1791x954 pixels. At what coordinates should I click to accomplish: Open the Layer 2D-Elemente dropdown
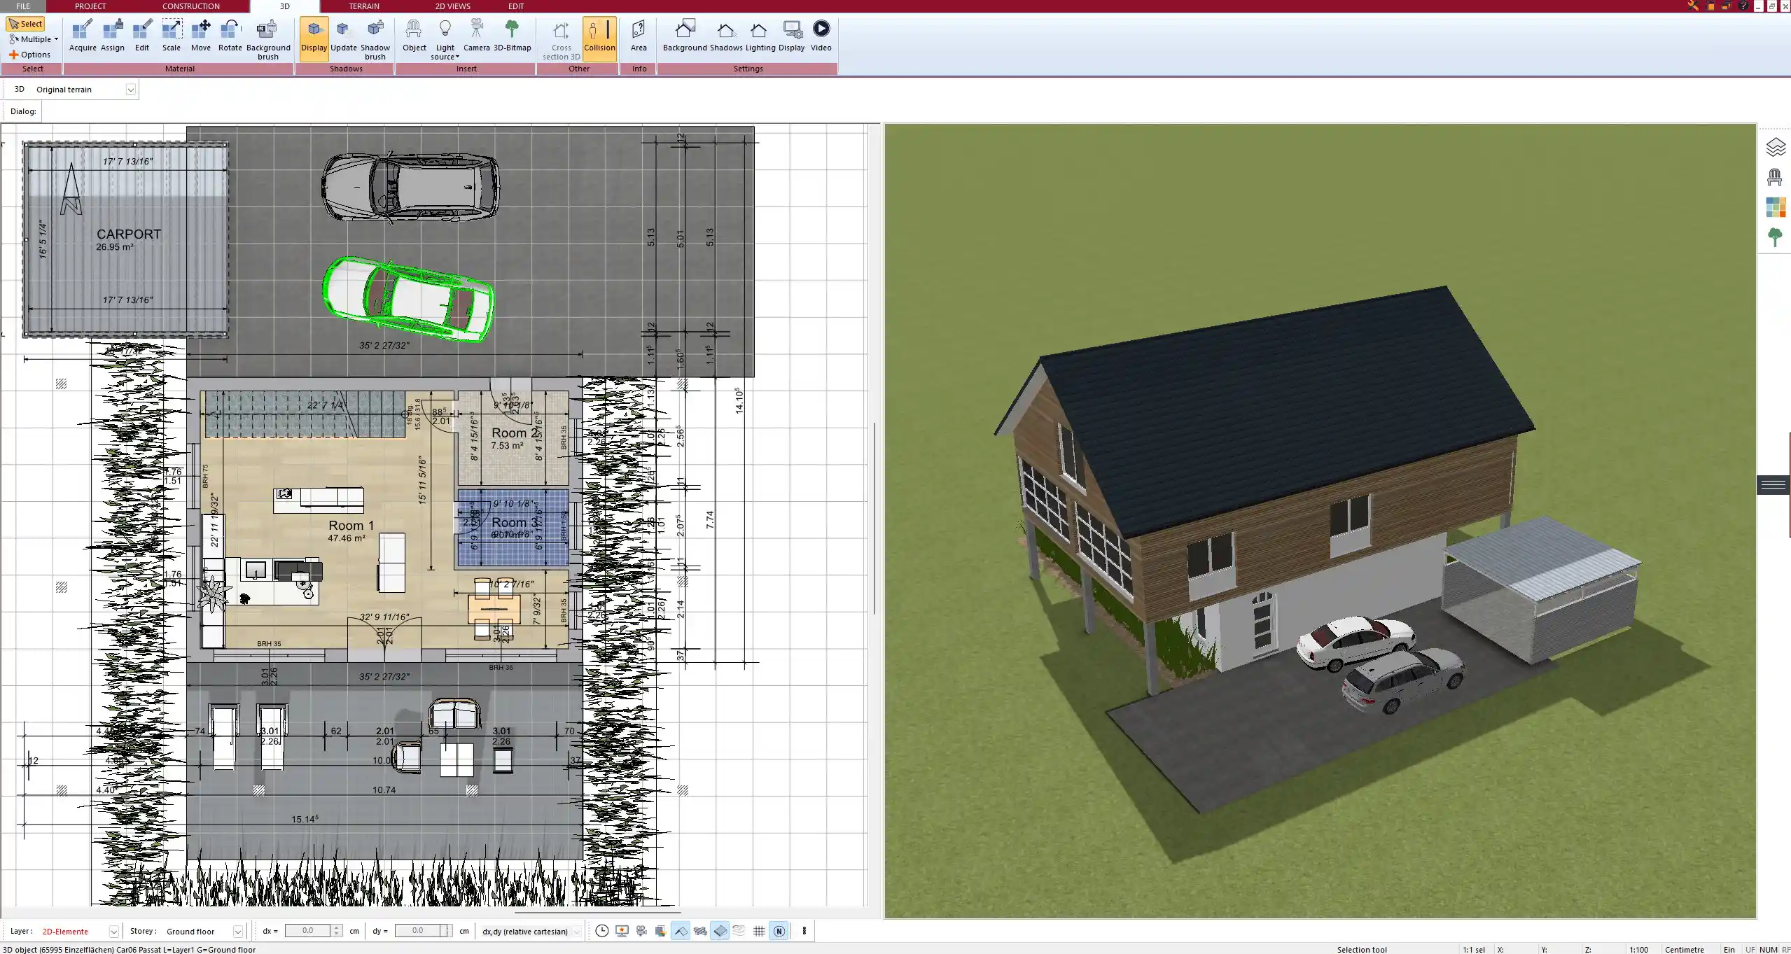click(x=113, y=932)
